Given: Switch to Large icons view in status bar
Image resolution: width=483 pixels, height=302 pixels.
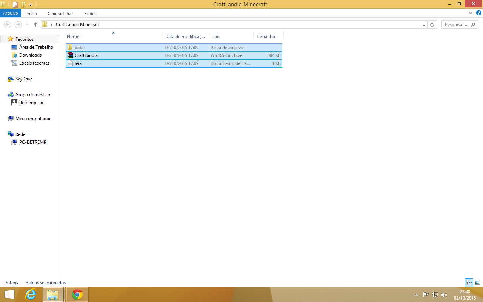Looking at the screenshot, I should click(x=477, y=282).
